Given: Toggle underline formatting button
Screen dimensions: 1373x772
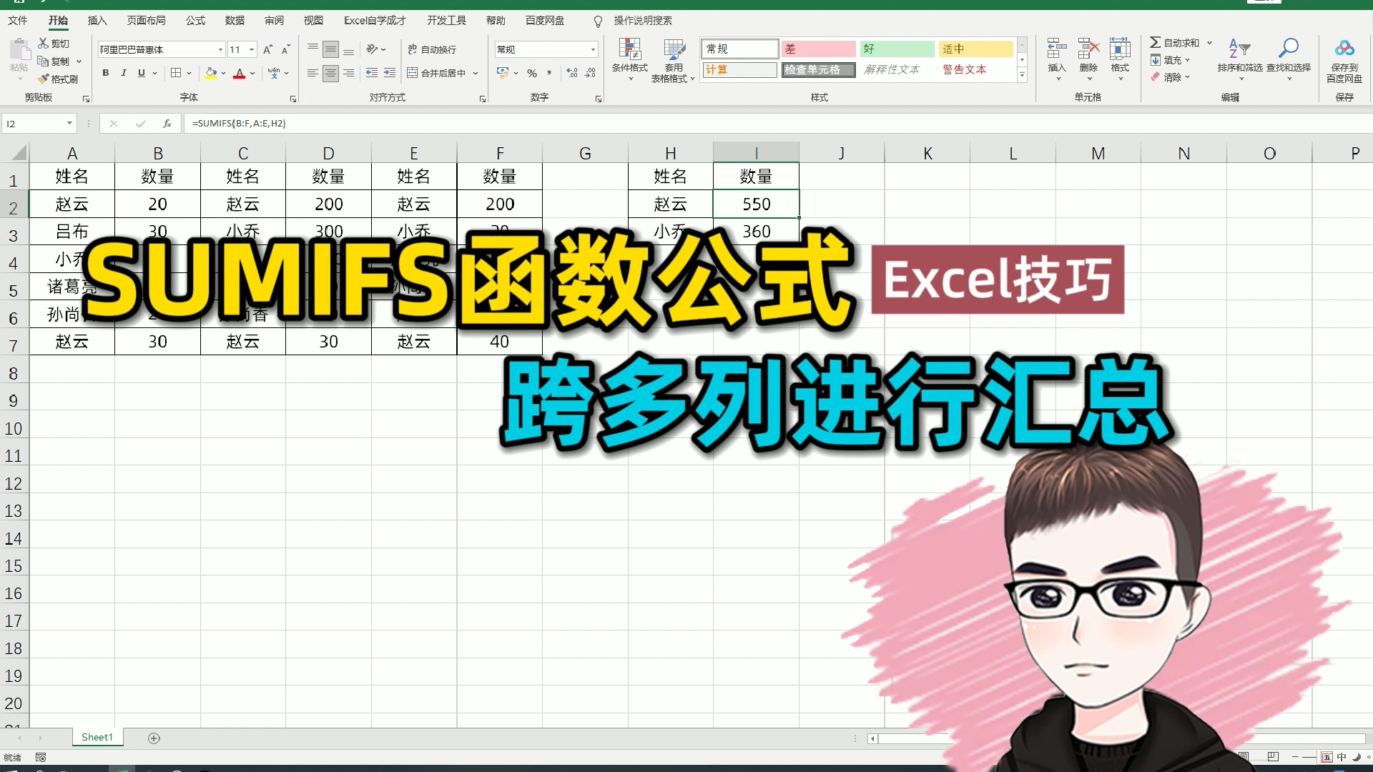Looking at the screenshot, I should [142, 73].
